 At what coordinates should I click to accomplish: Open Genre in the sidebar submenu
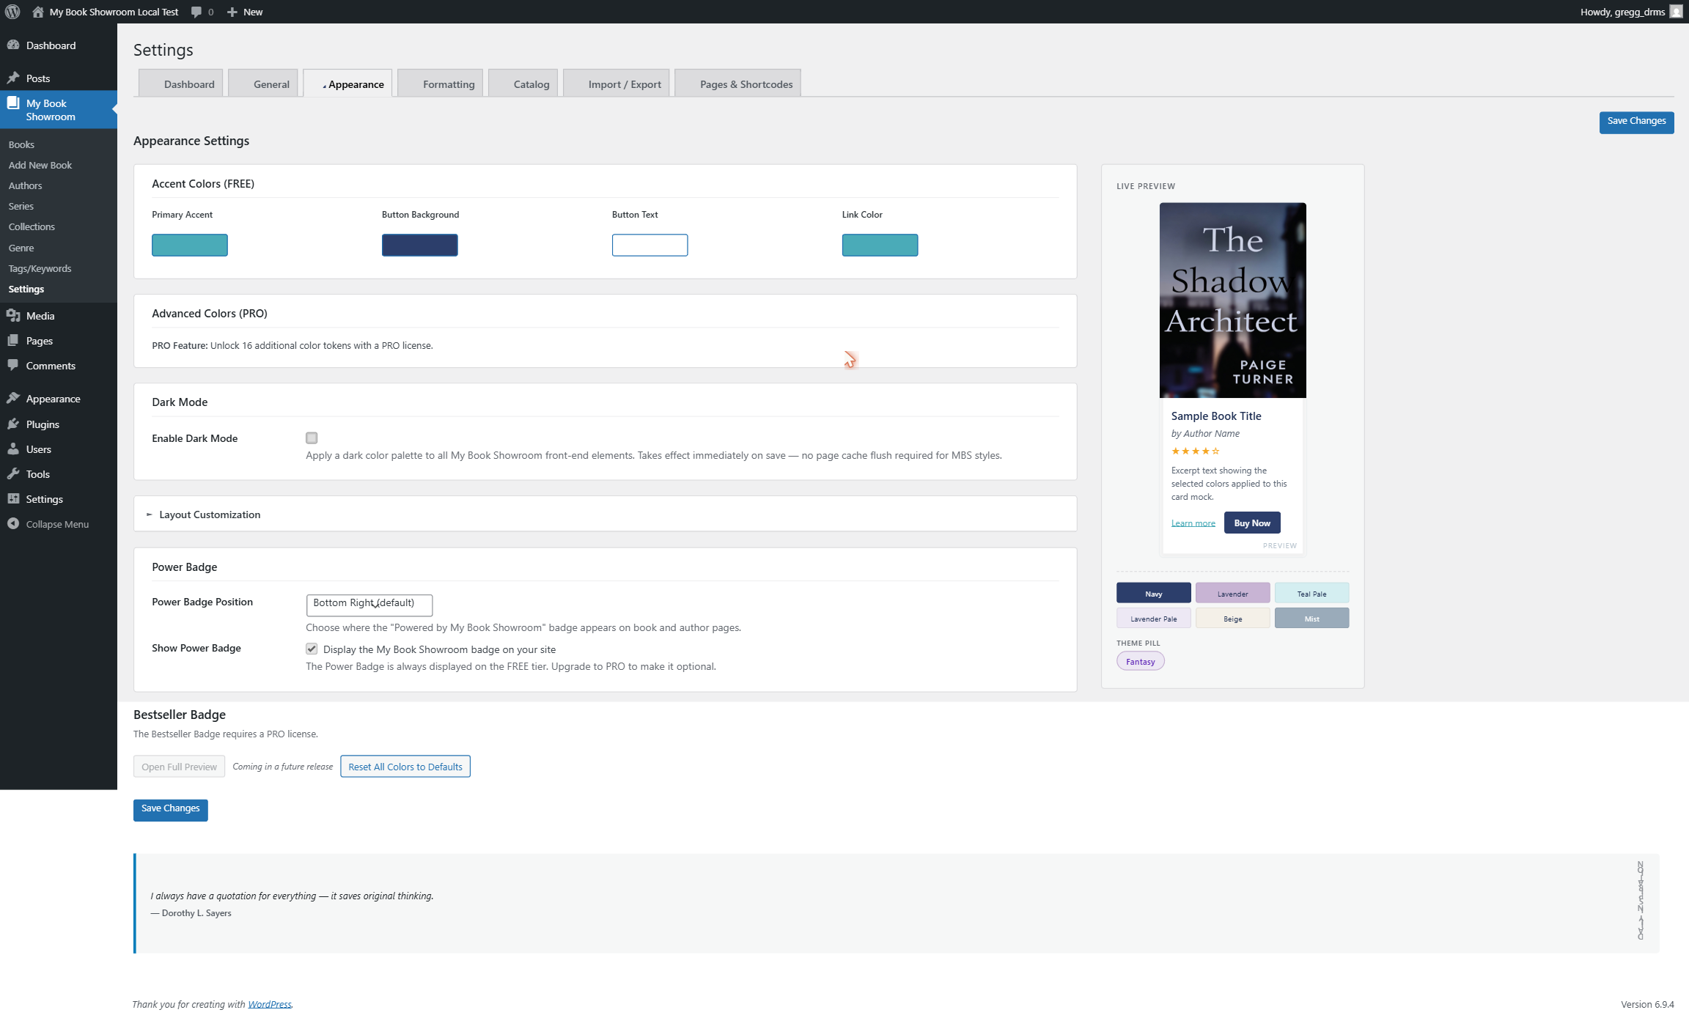coord(21,248)
